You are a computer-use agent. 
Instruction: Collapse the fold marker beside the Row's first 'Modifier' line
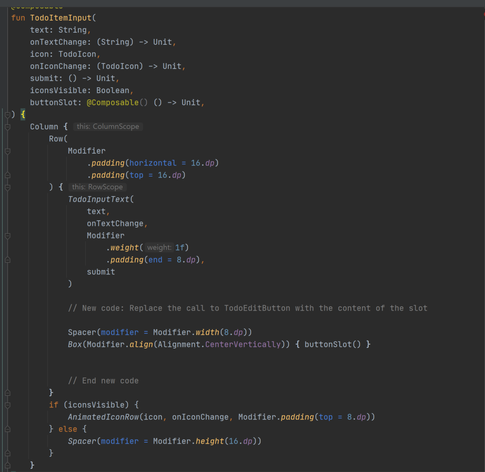[8, 151]
